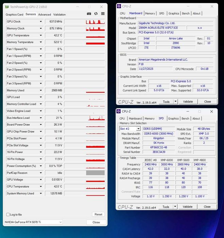Click the 2989 MB Memory Used value
Screen dimensions: 224x238
(x=54, y=90)
